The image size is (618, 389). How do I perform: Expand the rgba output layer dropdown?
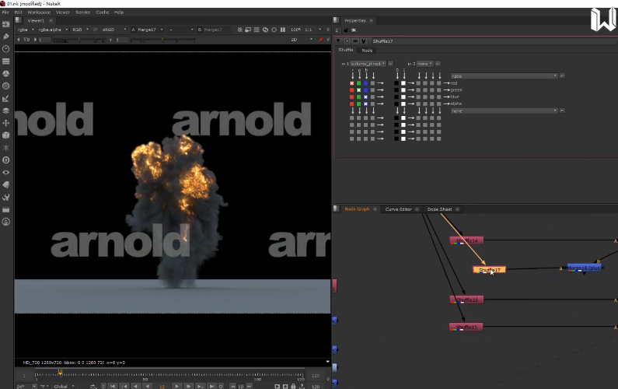pyautogui.click(x=504, y=75)
